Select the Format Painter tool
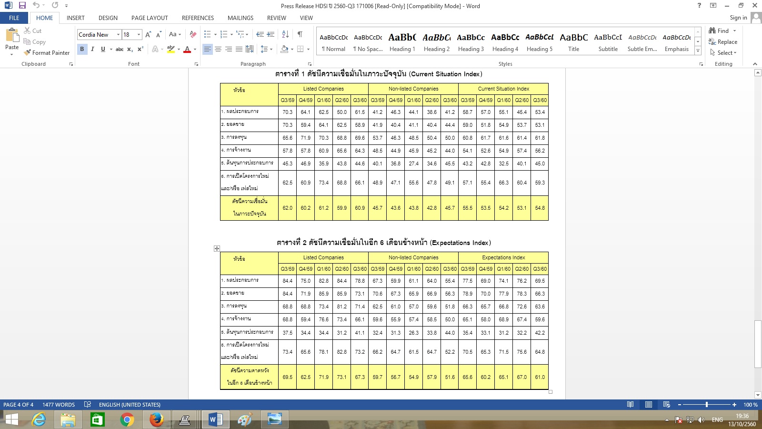The height and width of the screenshot is (429, 762). tap(47, 52)
